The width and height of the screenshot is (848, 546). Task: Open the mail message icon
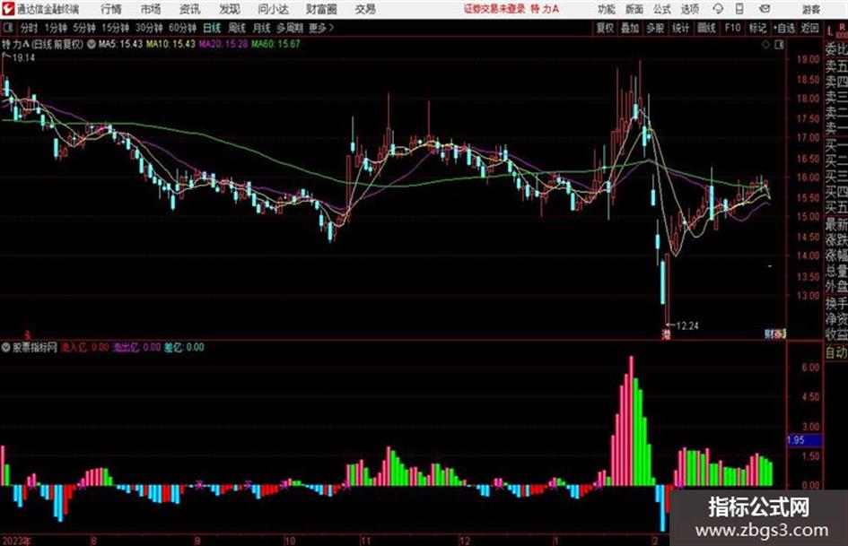(765, 9)
